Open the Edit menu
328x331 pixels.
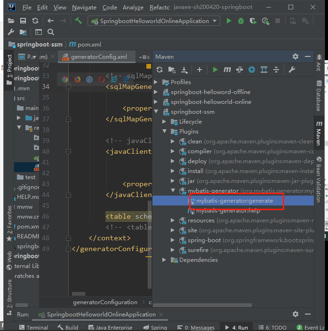point(42,8)
